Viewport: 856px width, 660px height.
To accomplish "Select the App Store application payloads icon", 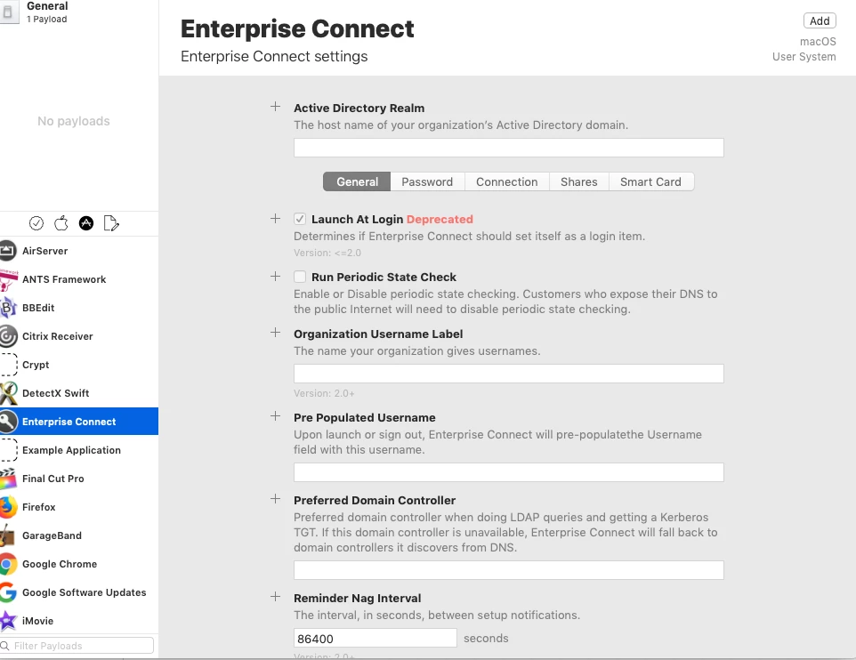I will pos(86,223).
